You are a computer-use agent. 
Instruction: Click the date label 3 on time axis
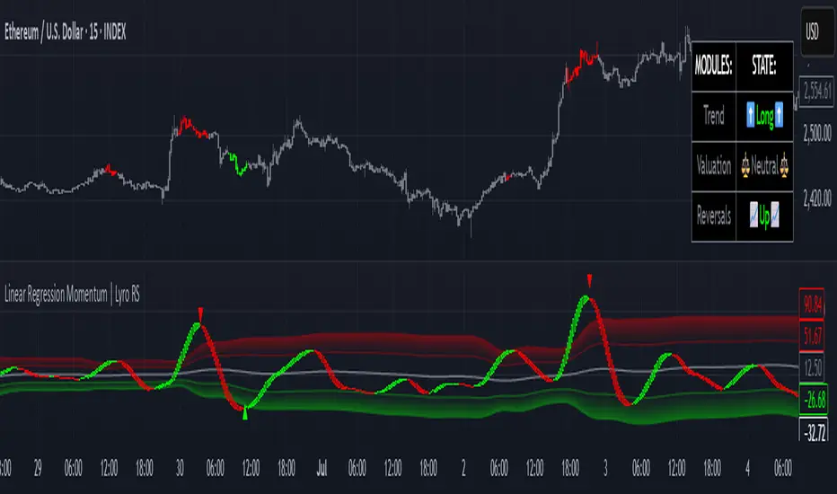[605, 468]
